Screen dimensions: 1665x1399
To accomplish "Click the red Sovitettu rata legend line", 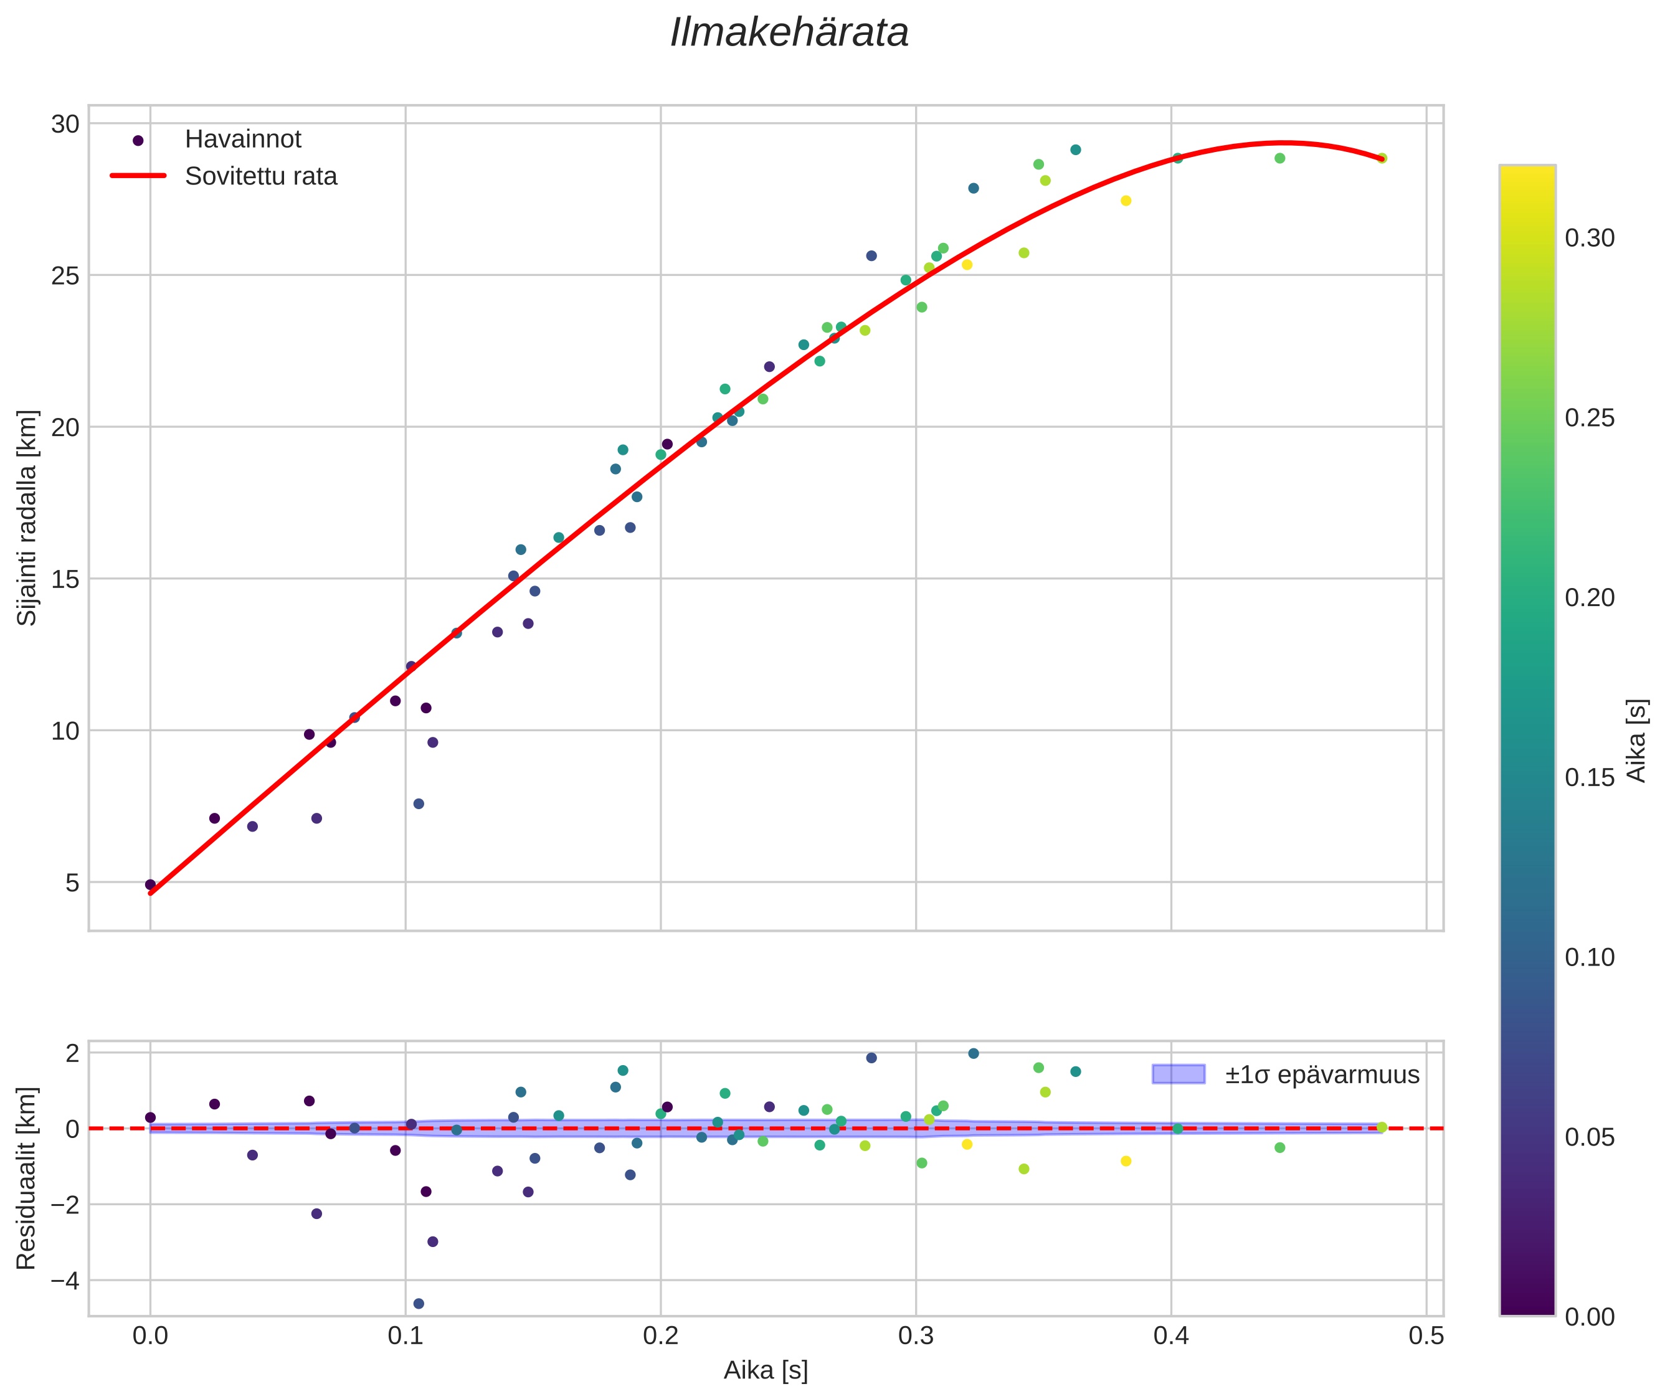I will 138,176.
